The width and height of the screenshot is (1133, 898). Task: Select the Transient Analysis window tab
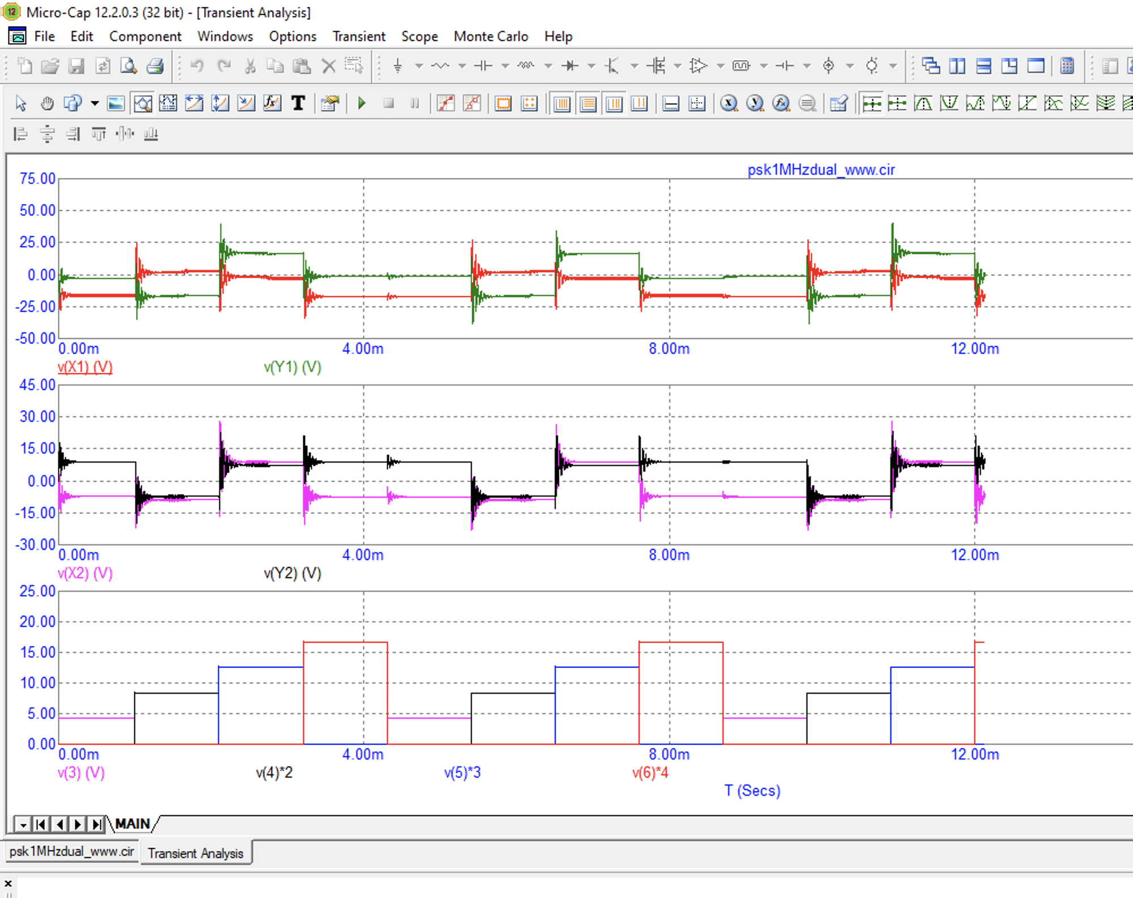click(x=196, y=853)
